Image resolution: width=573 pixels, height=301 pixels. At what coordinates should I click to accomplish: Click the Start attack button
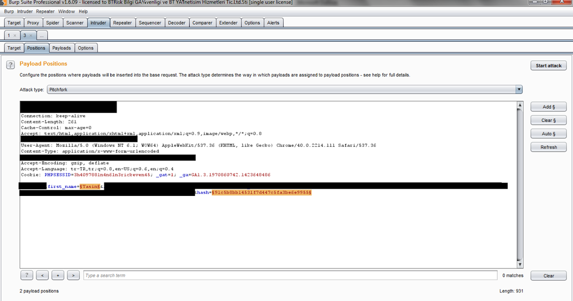(x=548, y=65)
